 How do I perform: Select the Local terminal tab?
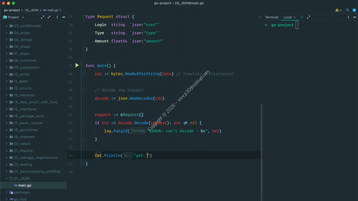click(x=287, y=17)
